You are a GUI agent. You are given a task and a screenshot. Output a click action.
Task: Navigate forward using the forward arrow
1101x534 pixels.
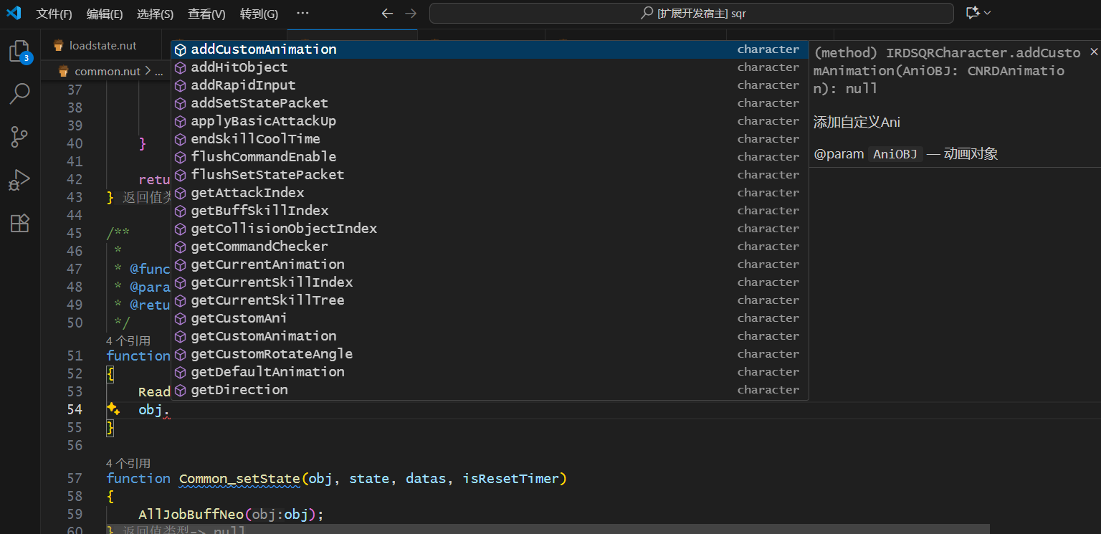point(409,13)
